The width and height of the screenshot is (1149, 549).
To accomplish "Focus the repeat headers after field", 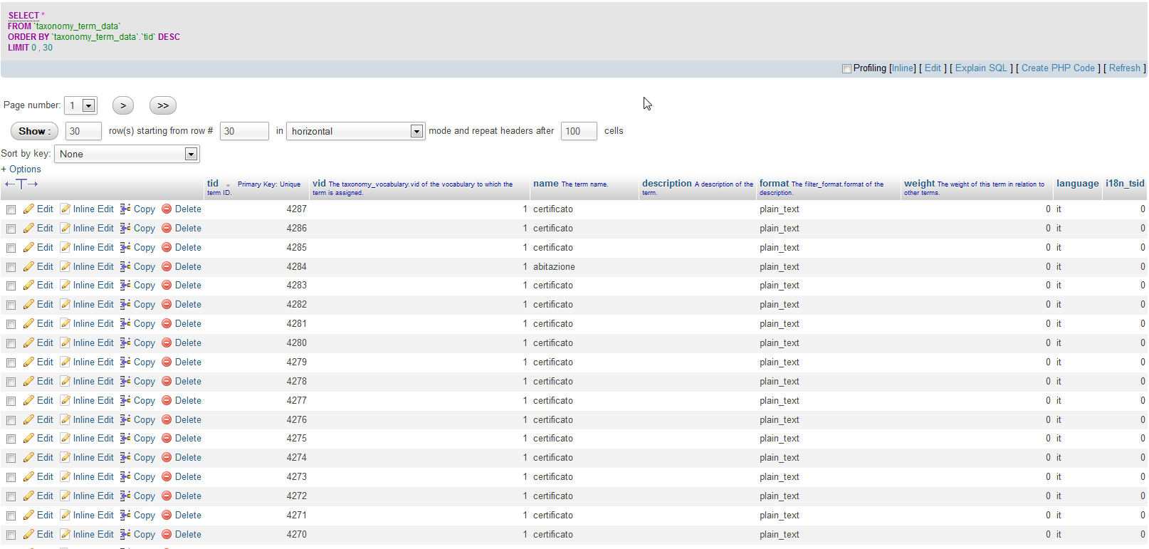I will tap(579, 131).
